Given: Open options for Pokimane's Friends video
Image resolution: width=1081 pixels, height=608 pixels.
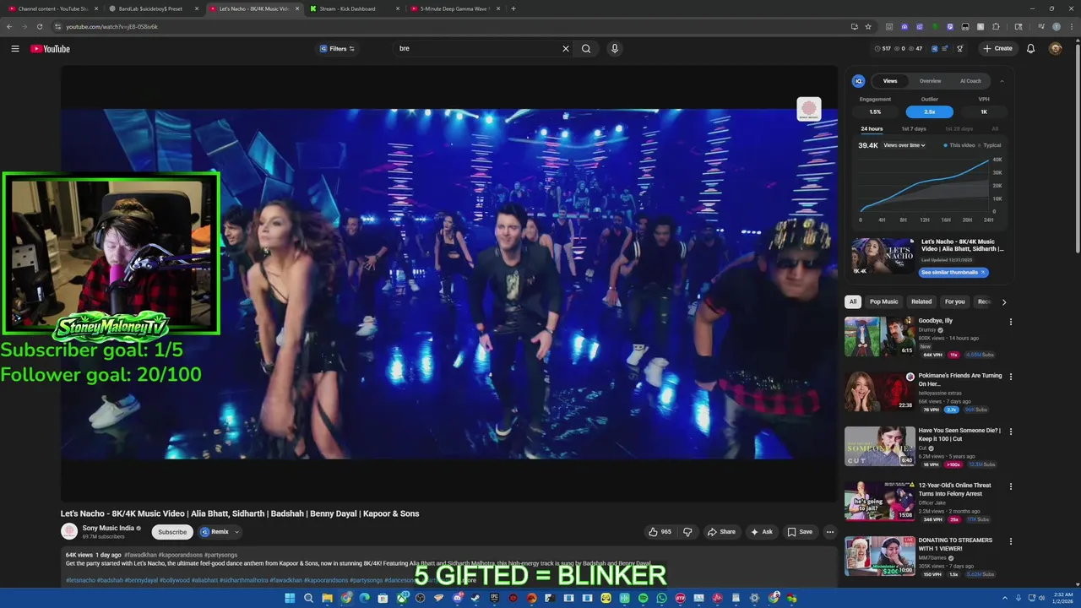Looking at the screenshot, I should (1010, 377).
